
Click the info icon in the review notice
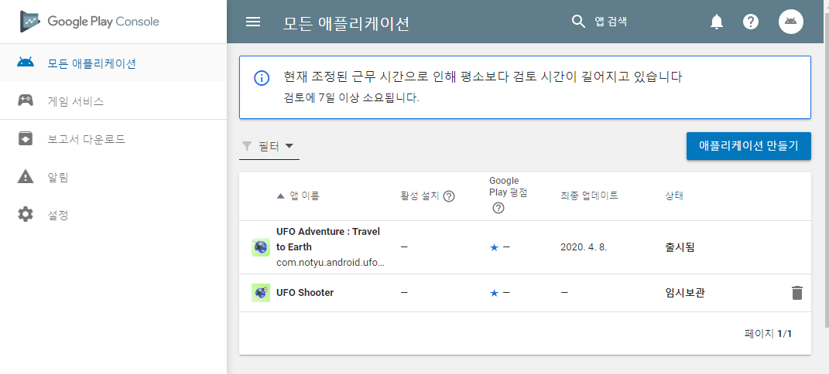pos(262,78)
